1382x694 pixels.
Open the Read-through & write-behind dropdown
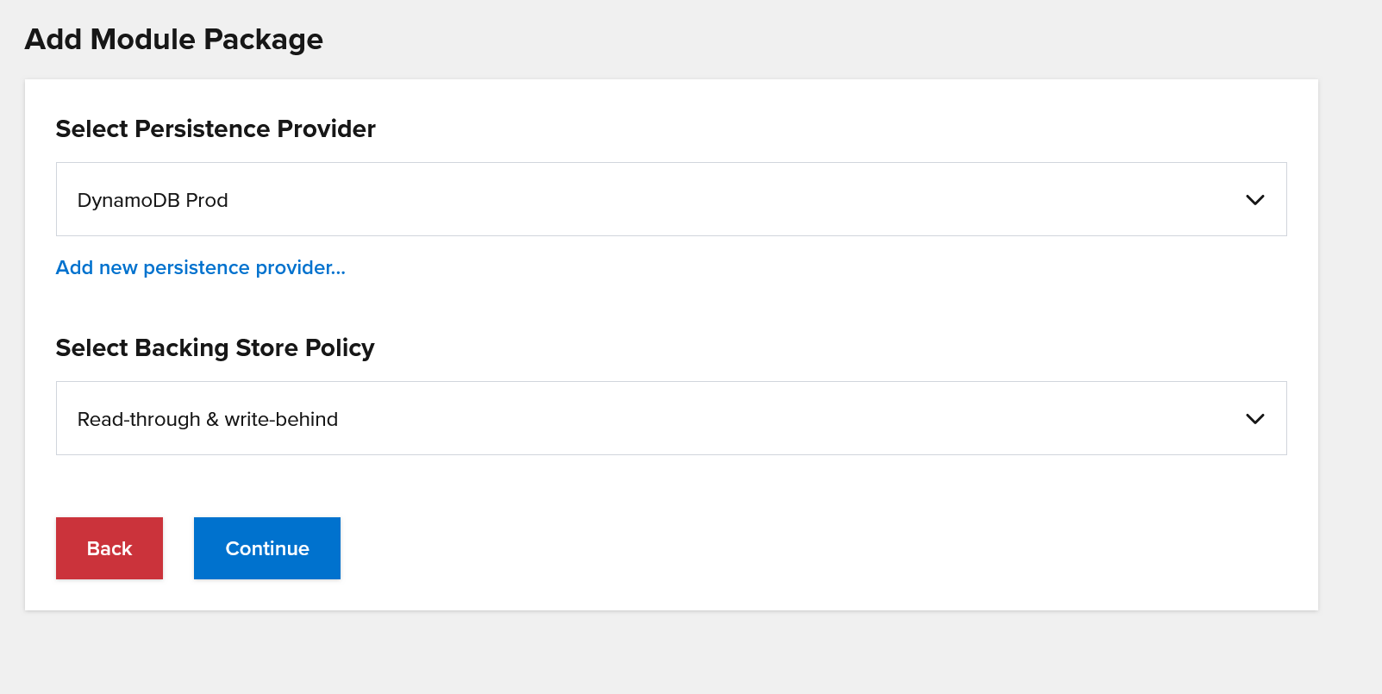coord(671,418)
